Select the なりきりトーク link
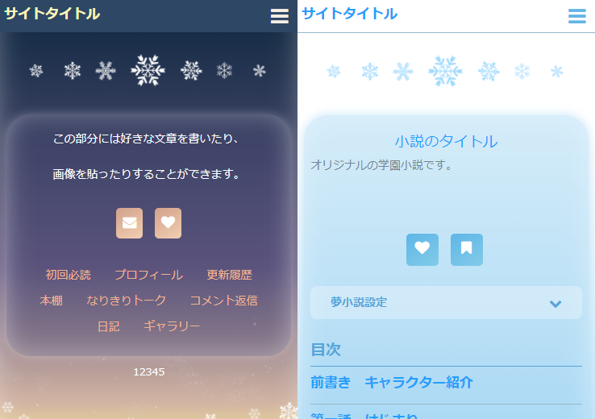Screen dimensions: 595x419 tap(127, 301)
